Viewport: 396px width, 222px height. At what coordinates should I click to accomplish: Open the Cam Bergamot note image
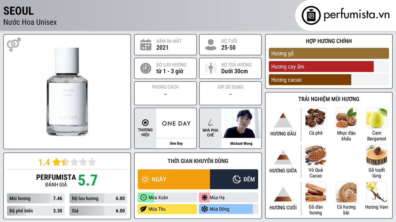click(x=377, y=118)
